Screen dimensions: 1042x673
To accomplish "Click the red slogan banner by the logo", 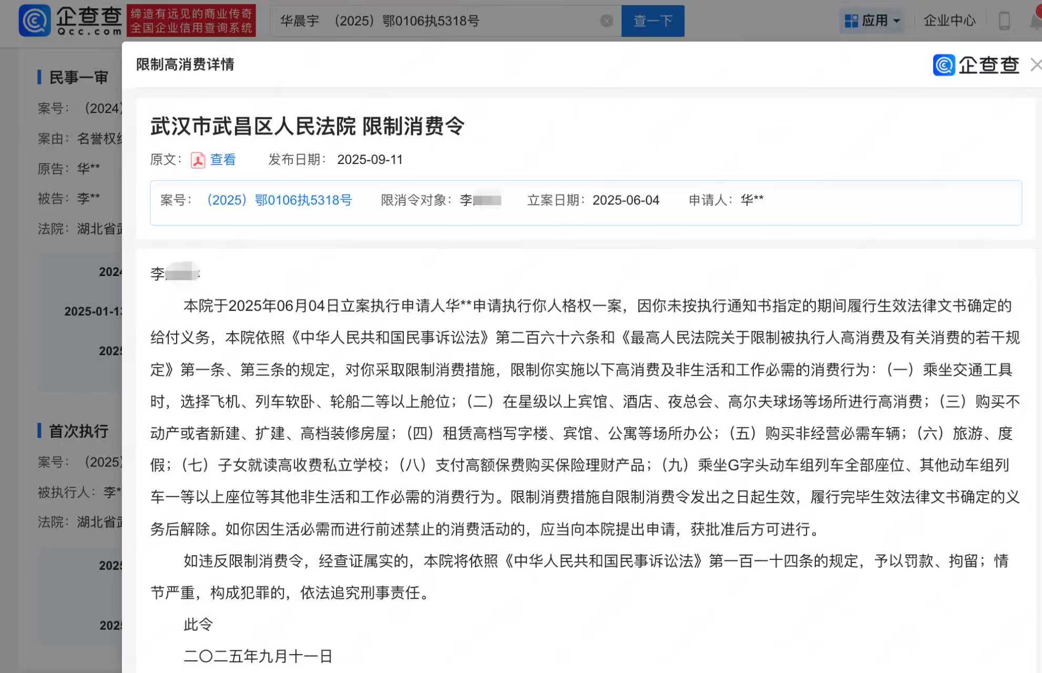I will 191,21.
